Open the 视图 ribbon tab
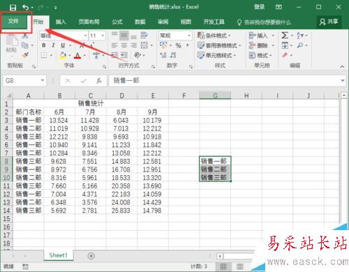 (186, 22)
